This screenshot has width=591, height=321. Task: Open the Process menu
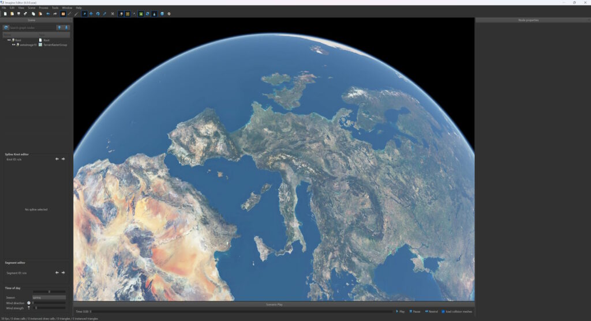[43, 8]
